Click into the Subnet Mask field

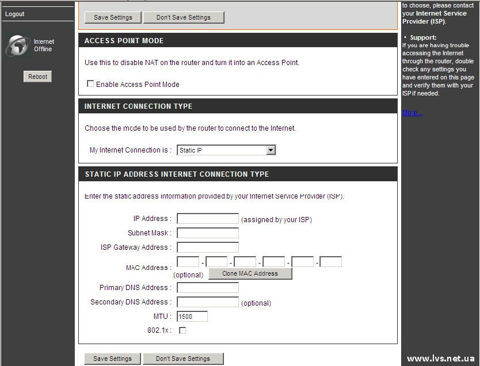[208, 233]
